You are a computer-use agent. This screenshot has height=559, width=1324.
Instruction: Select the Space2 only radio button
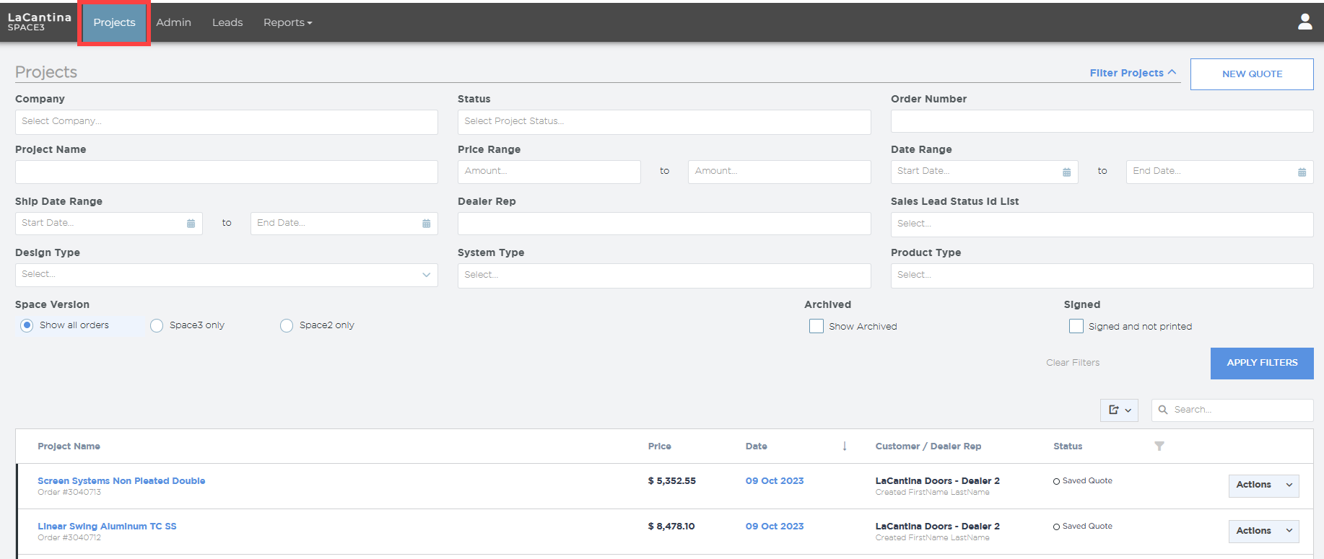pos(287,325)
